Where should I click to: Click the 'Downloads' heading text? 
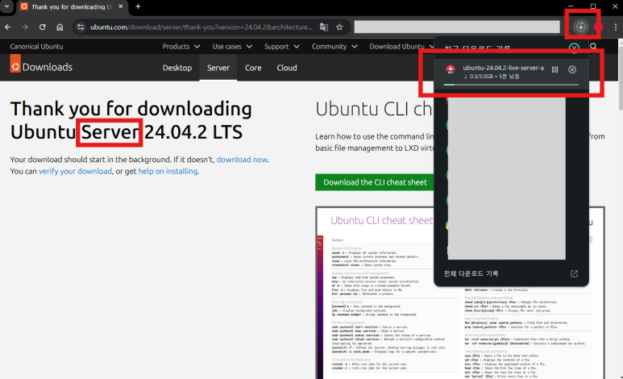[x=48, y=67]
